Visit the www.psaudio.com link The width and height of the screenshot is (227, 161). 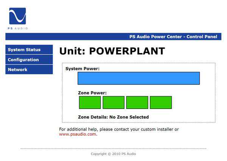click(78, 134)
